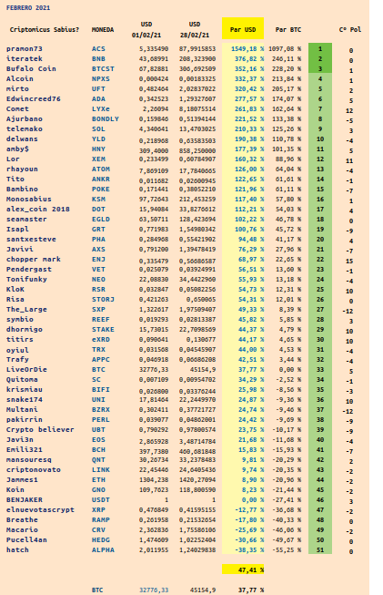Click the value '1549,18 %'
Screen dimensions: 383x595
(247, 49)
